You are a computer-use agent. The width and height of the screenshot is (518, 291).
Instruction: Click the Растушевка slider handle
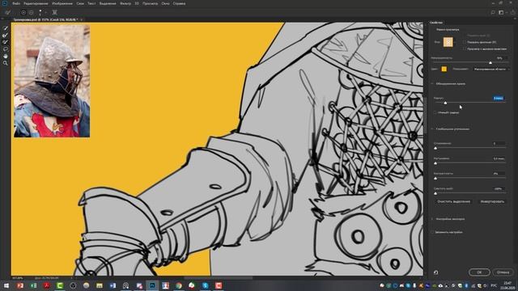(x=435, y=163)
